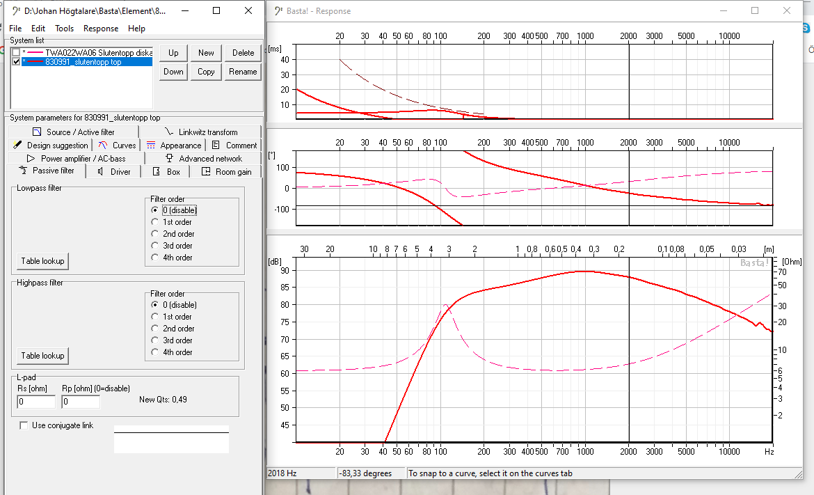The width and height of the screenshot is (814, 495).
Task: Select 830991_slutentopp top in the system list
Action: click(x=87, y=62)
